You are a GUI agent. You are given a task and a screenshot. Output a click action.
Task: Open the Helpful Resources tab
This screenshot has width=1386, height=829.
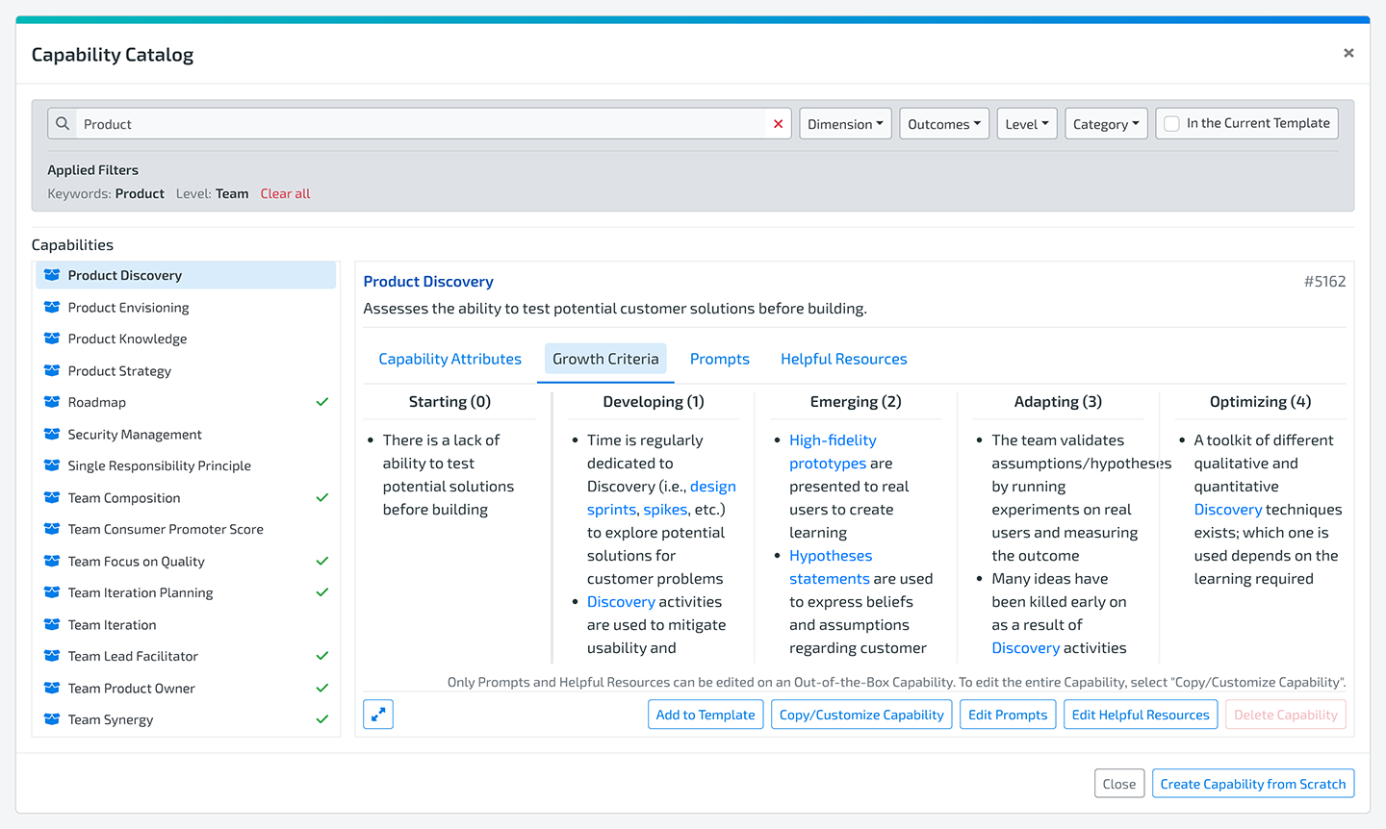(843, 359)
